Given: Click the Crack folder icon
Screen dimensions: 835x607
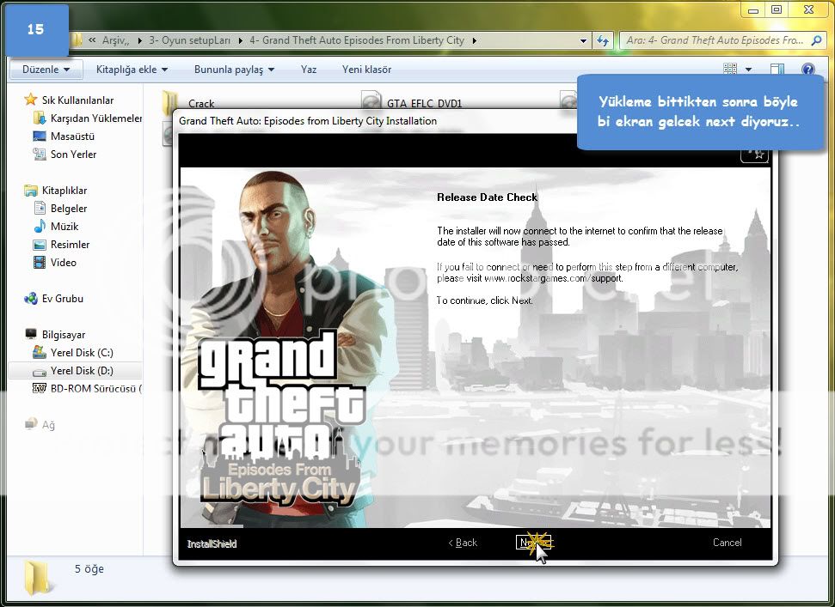Looking at the screenshot, I should (170, 100).
